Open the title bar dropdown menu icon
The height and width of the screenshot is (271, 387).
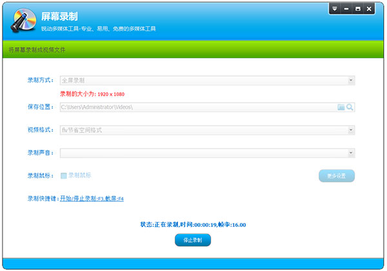pos(335,9)
